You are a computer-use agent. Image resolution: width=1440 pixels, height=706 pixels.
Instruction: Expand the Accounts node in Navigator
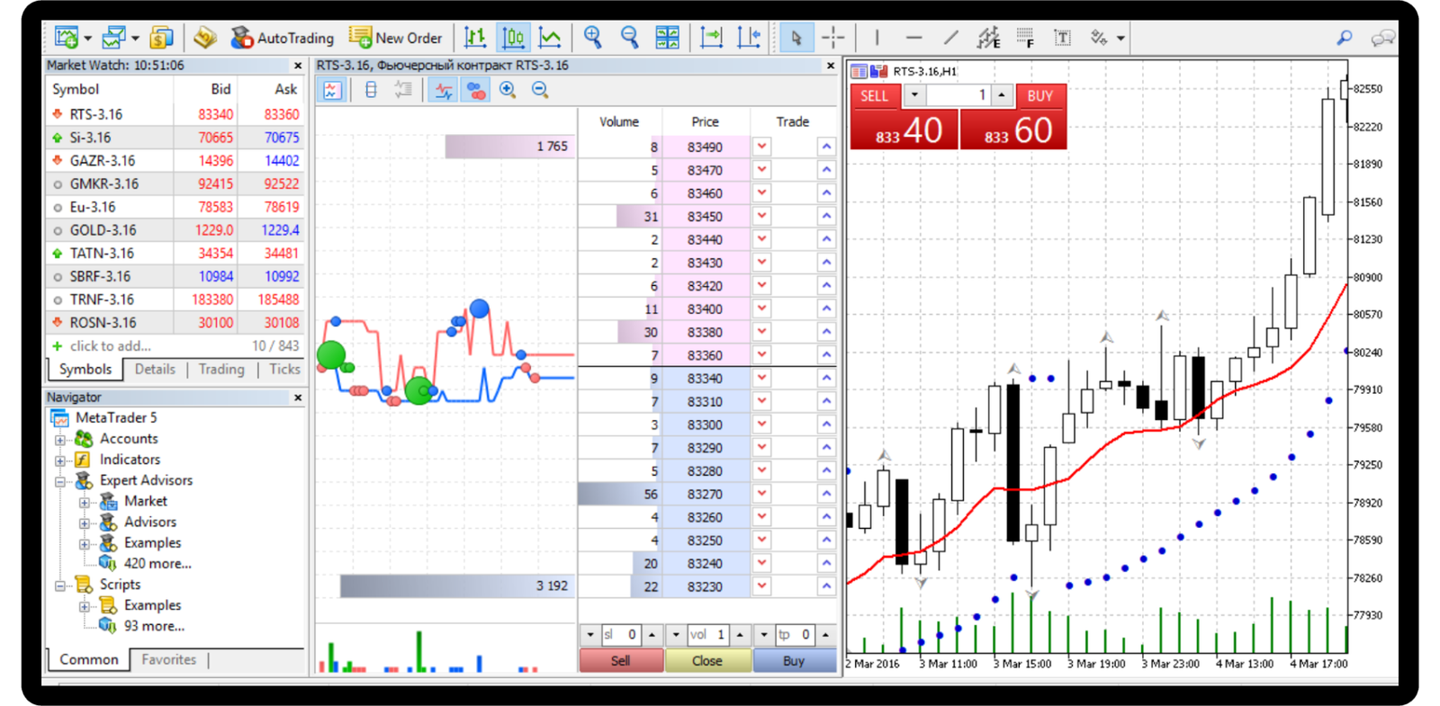[60, 440]
